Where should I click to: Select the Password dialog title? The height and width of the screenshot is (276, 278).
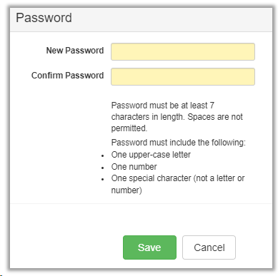click(x=44, y=18)
